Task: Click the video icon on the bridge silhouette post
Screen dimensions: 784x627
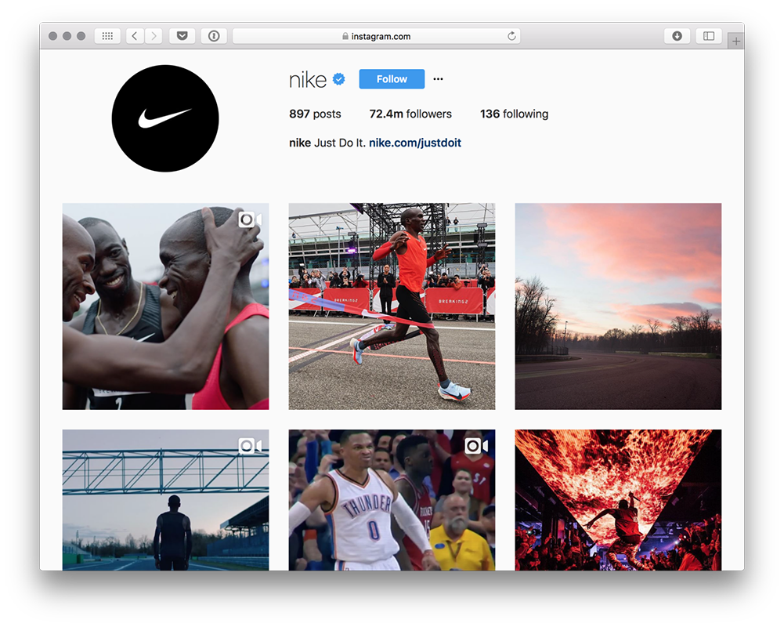Action: coord(250,446)
